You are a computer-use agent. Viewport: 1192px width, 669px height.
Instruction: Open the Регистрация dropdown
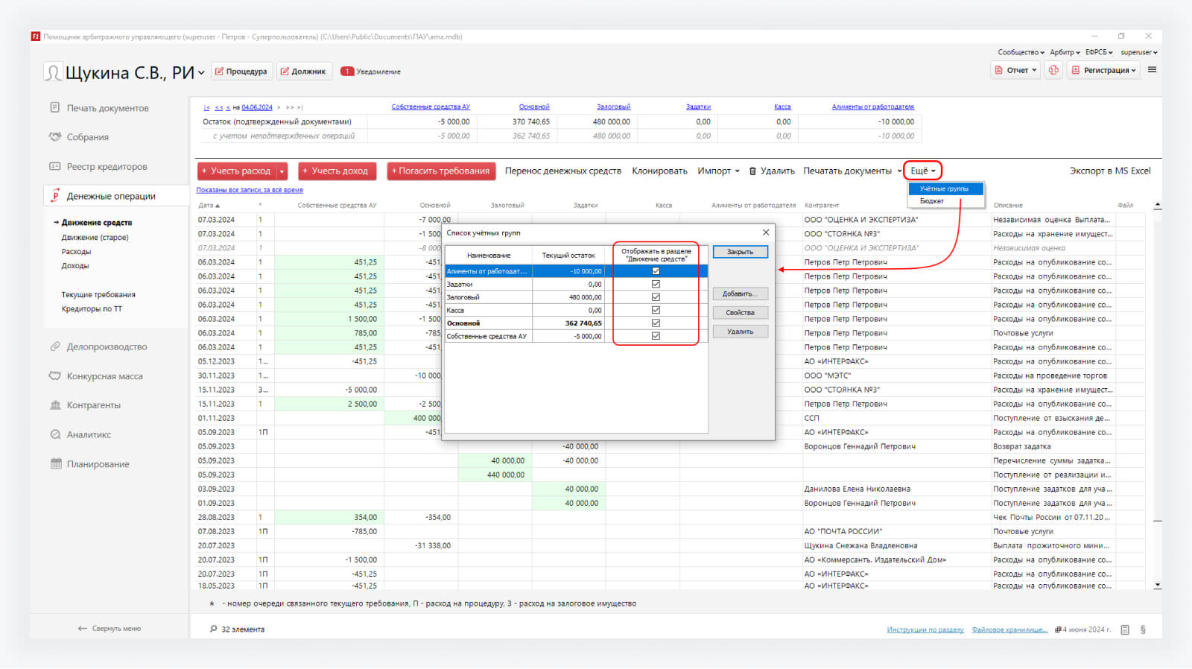[1103, 70]
